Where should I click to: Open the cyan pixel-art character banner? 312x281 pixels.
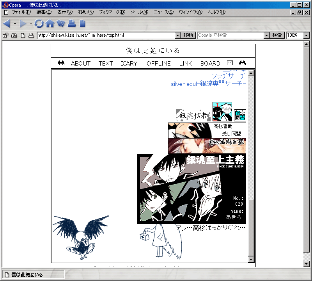click(x=222, y=112)
